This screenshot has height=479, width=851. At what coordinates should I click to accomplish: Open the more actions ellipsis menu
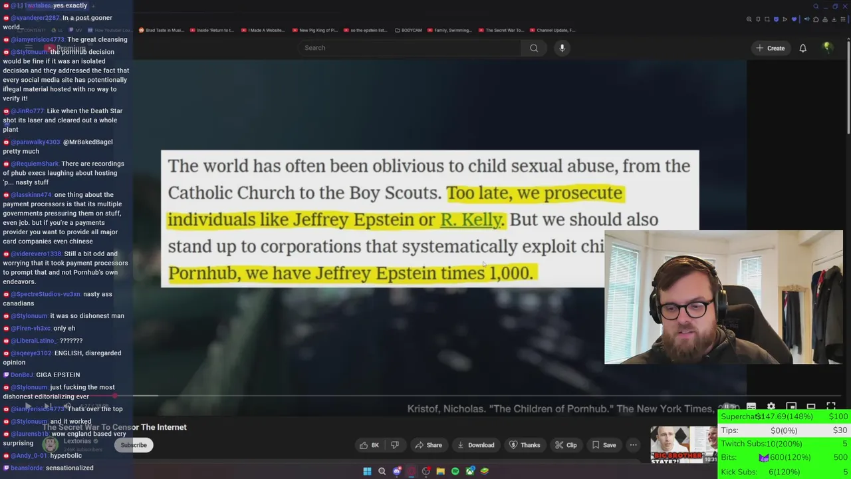point(634,445)
